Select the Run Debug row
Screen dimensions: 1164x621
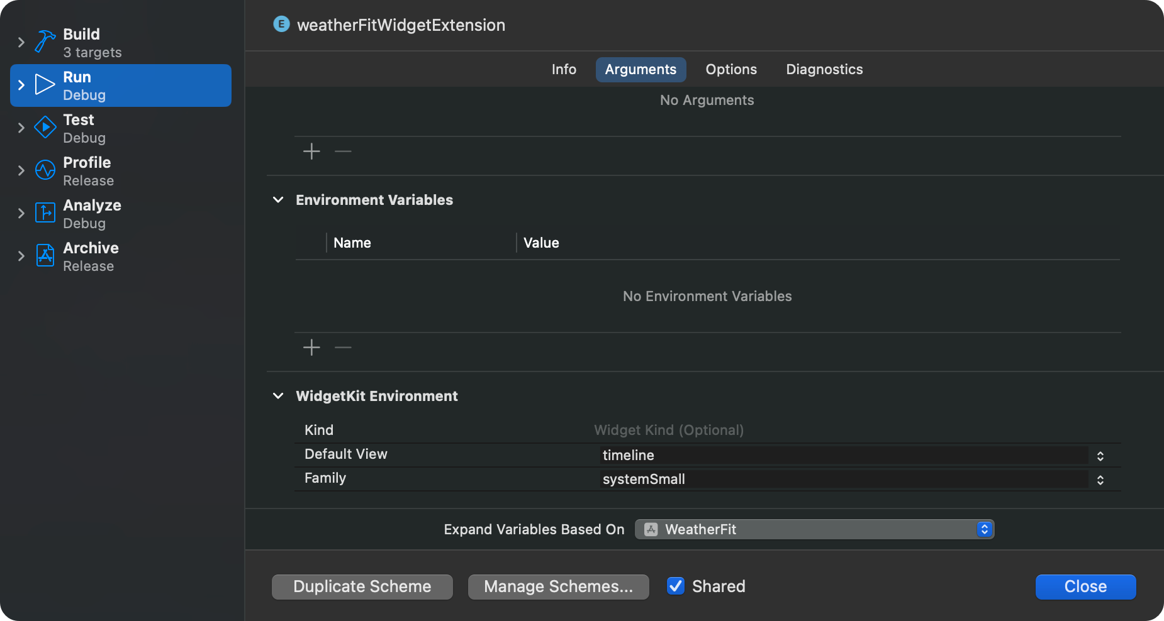point(121,85)
